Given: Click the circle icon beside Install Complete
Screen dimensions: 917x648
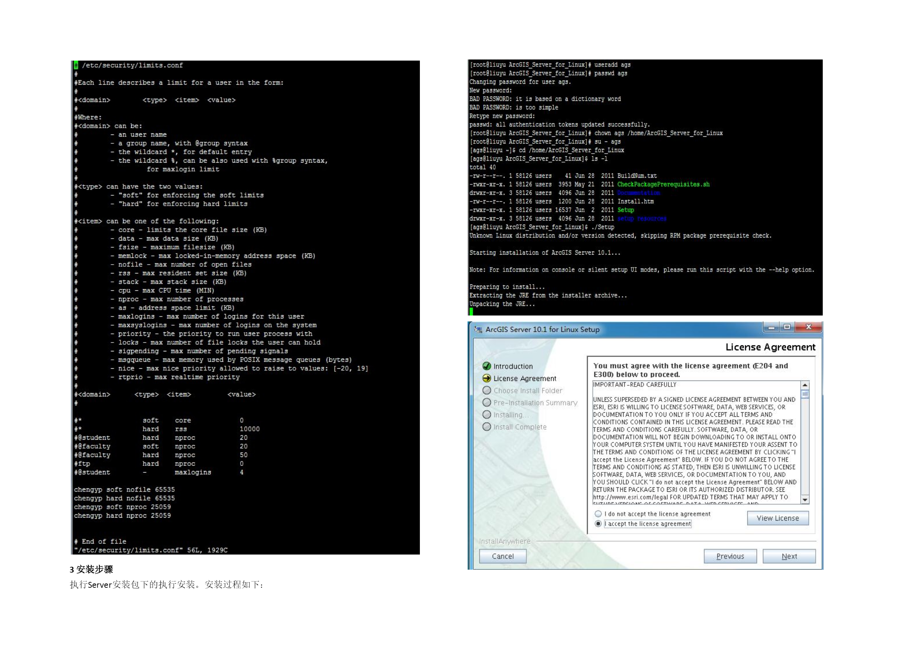Looking at the screenshot, I should pyautogui.click(x=486, y=427).
